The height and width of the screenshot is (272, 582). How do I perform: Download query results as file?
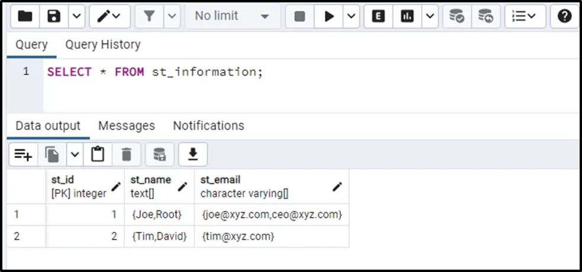[192, 154]
